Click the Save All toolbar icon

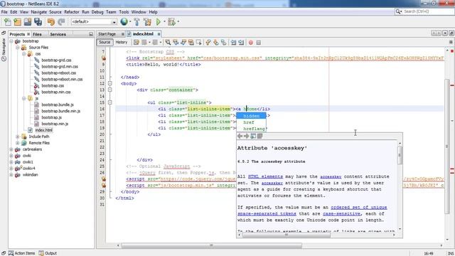coord(38,22)
